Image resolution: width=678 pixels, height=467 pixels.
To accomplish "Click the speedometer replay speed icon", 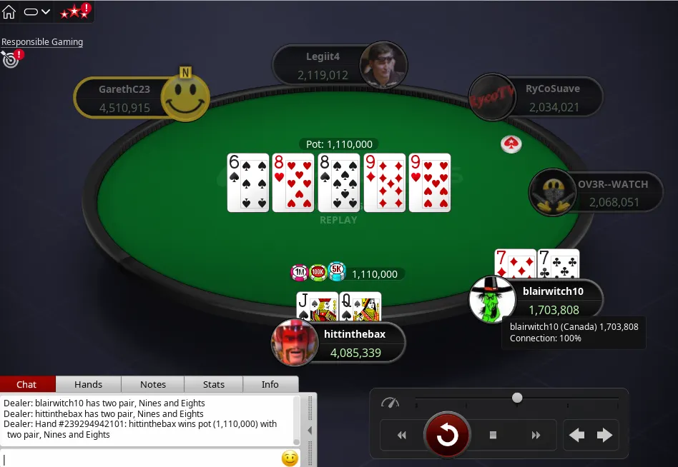I will click(390, 403).
